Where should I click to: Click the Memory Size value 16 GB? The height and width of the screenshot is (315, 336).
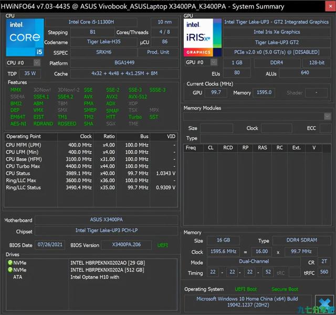pyautogui.click(x=223, y=240)
